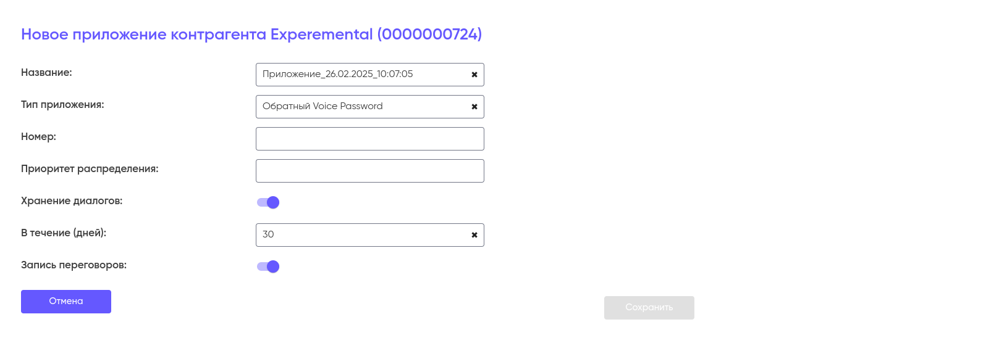Screen dimensions: 986x351
Task: Focus the empty Номер input field
Action: pos(369,139)
